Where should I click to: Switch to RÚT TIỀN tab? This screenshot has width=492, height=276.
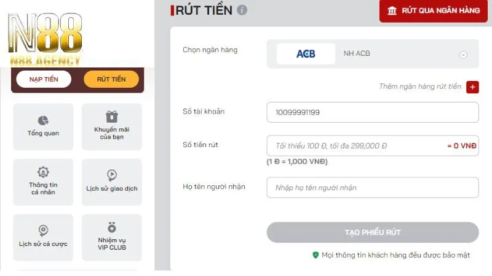pos(111,79)
